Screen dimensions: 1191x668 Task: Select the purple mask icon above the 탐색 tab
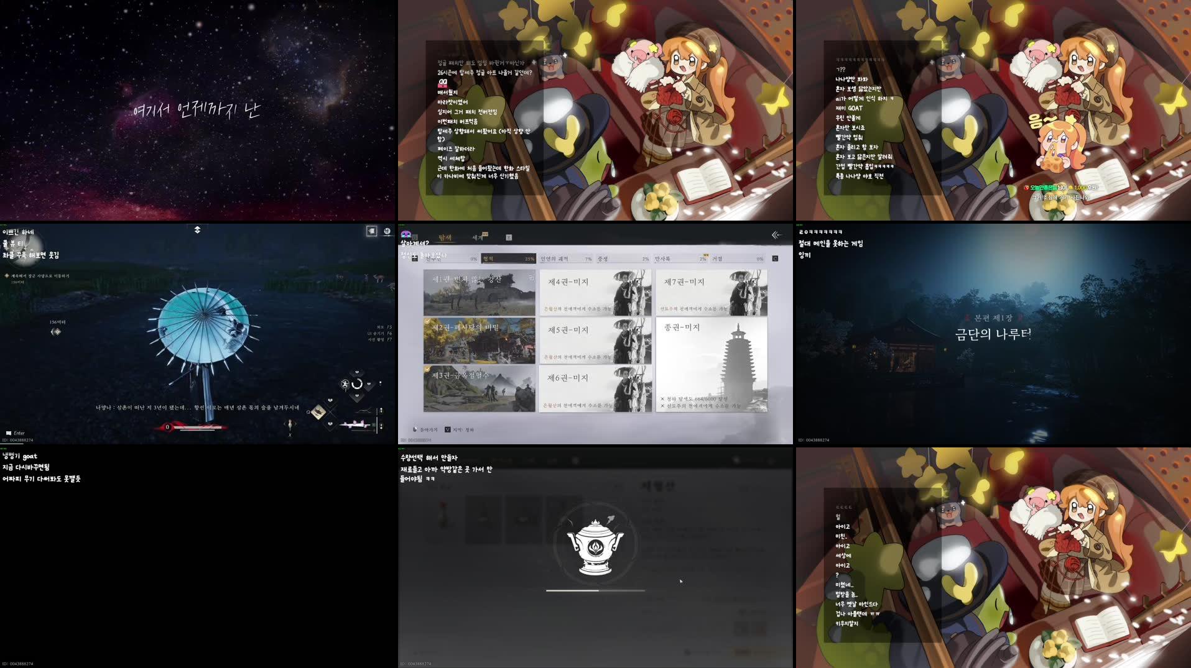[x=405, y=235]
